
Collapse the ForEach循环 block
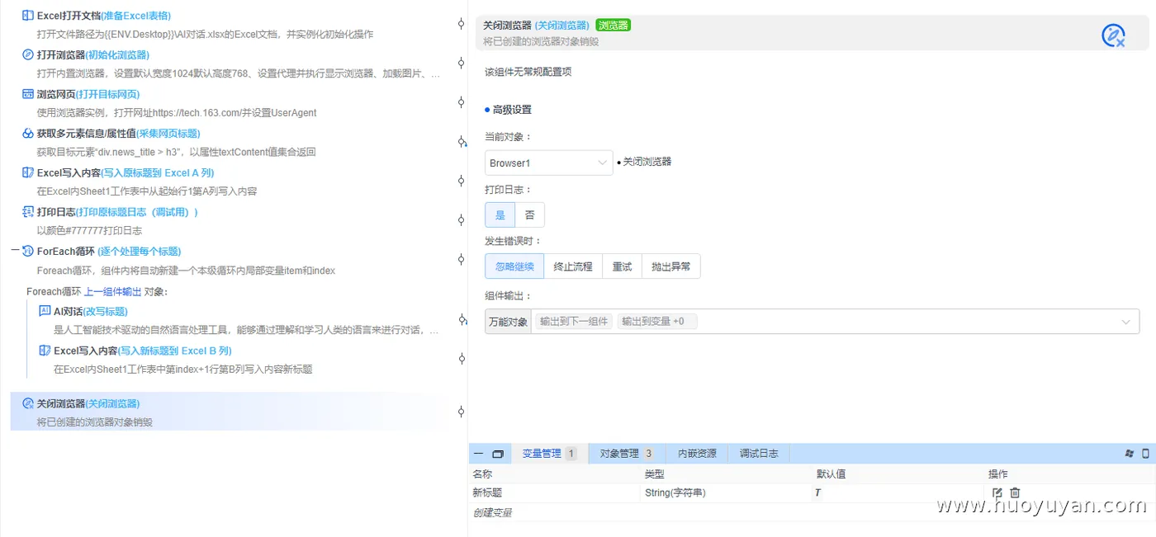pos(15,251)
